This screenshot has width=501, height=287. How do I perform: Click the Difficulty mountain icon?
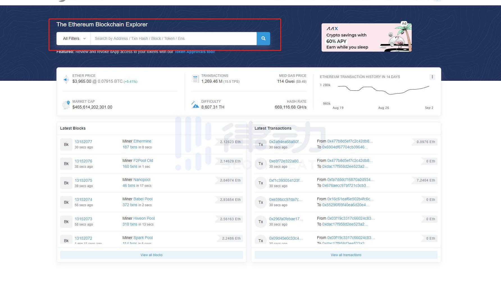(195, 105)
